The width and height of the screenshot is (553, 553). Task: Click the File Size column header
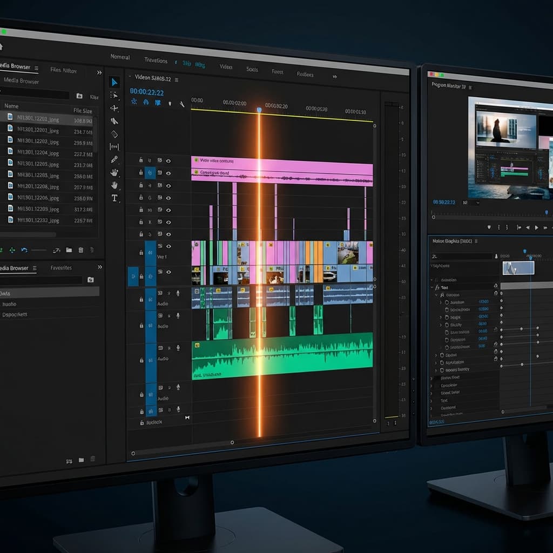83,111
